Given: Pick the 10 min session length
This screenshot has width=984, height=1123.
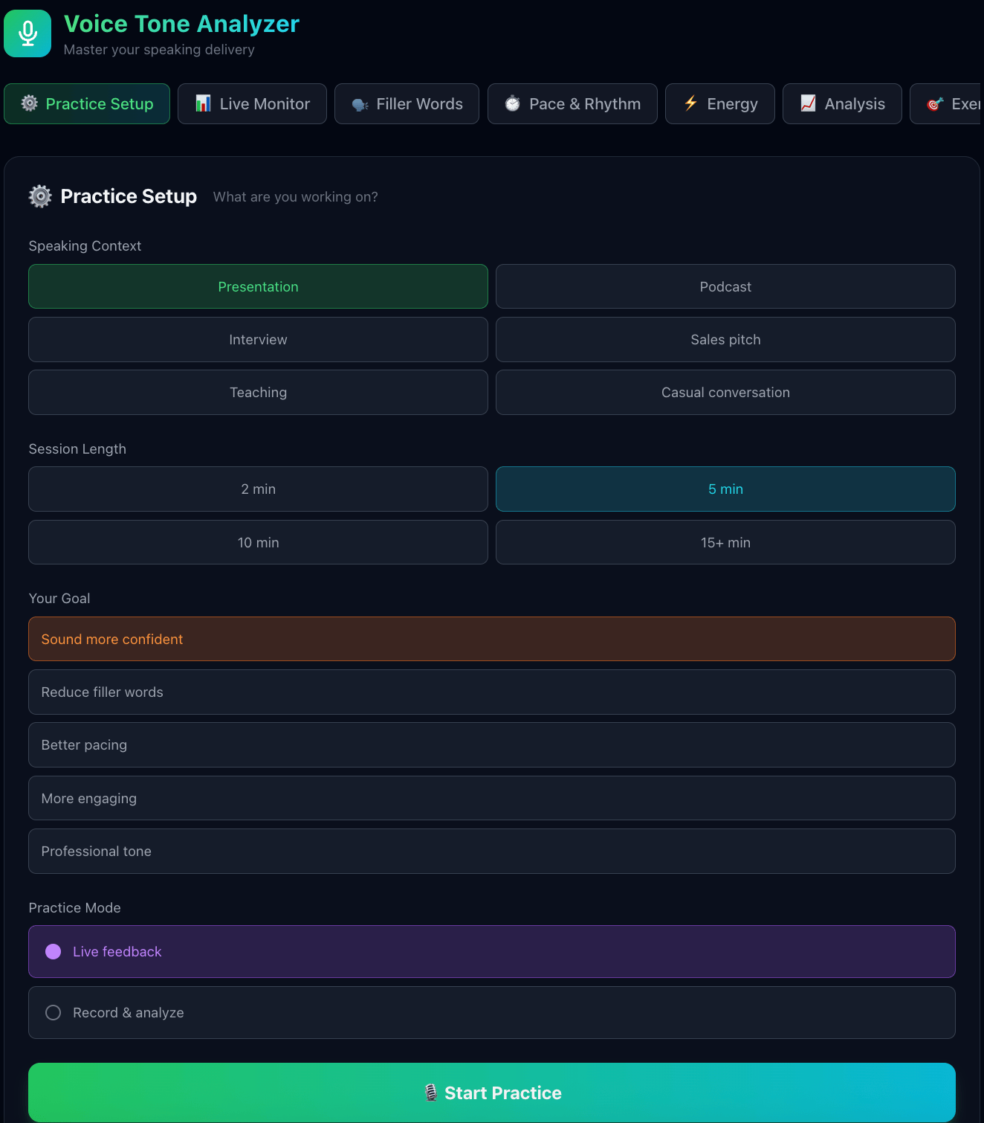Looking at the screenshot, I should pyautogui.click(x=258, y=542).
